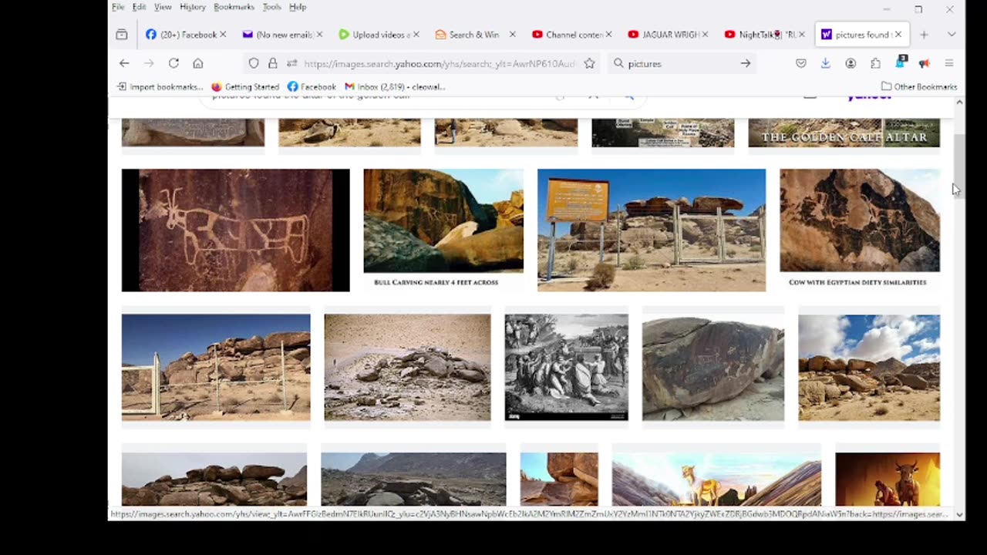Open the Edit menu
This screenshot has width=987, height=555.
coord(139,7)
